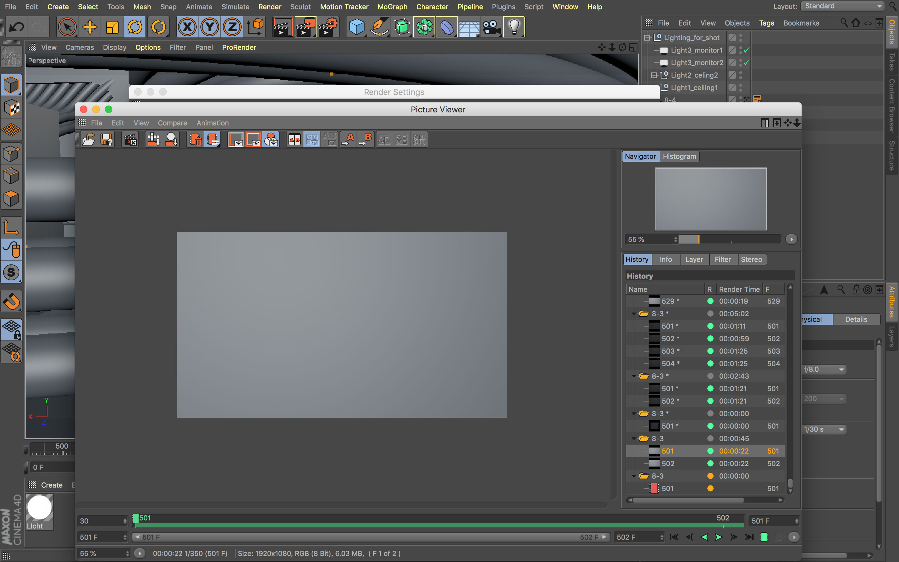
Task: Switch to the Info tab
Action: (666, 259)
